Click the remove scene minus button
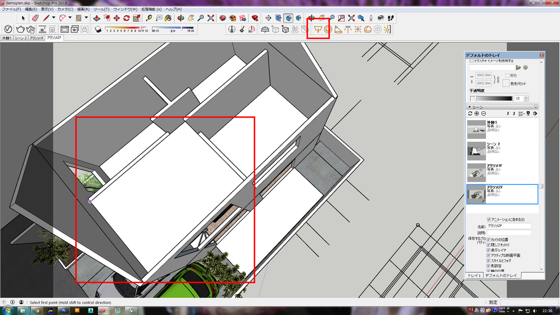This screenshot has height=315, width=560. 483,114
